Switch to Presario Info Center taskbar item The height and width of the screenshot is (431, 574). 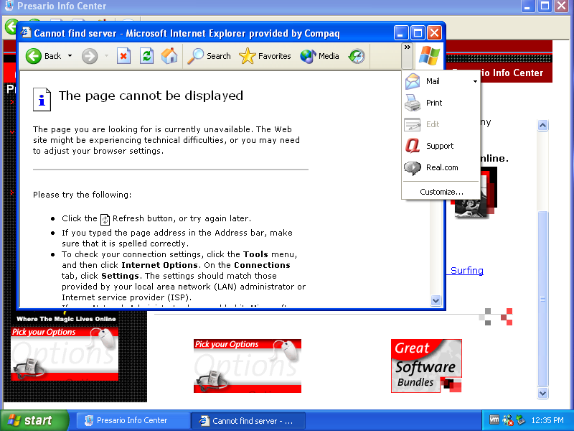(x=132, y=420)
